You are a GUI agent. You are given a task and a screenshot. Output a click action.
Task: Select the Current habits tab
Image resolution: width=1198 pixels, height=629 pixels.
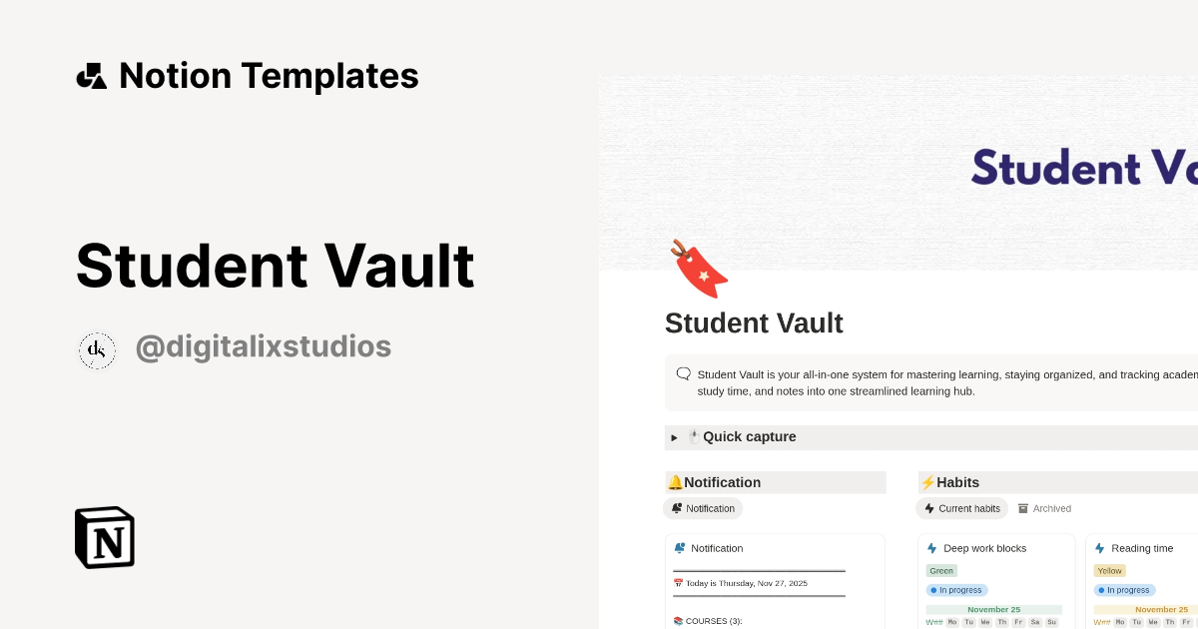click(961, 508)
